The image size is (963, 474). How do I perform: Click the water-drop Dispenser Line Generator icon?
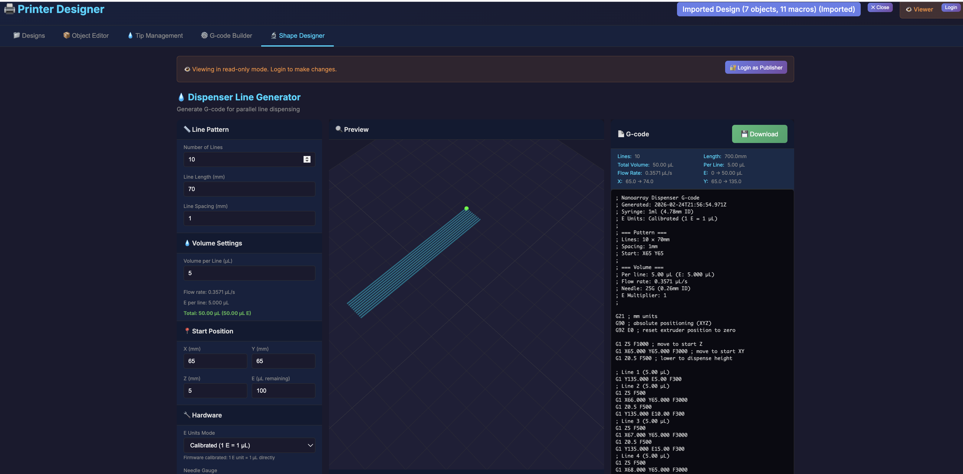tap(181, 97)
